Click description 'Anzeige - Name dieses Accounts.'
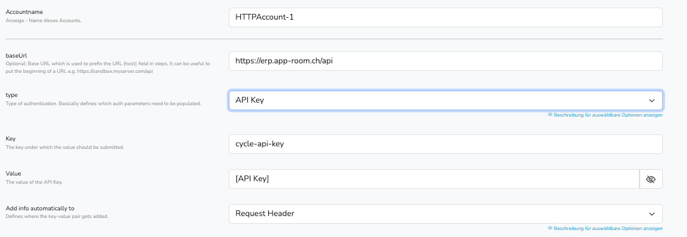The height and width of the screenshot is (237, 687). tap(43, 20)
